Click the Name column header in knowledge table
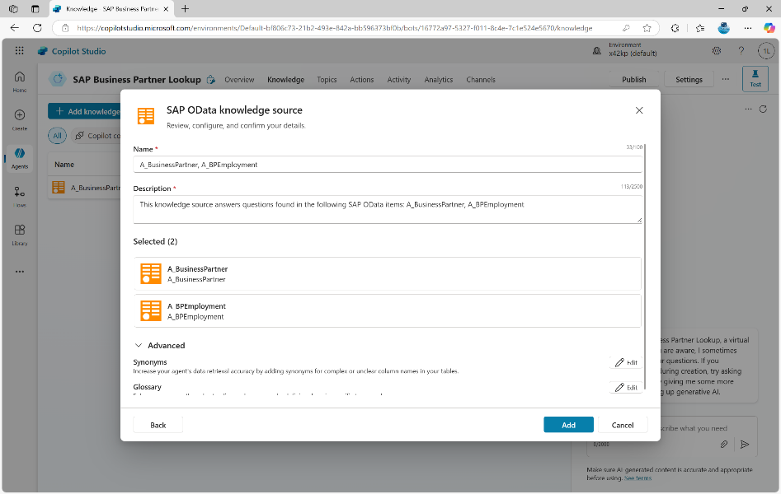This screenshot has height=494, width=781. click(64, 165)
